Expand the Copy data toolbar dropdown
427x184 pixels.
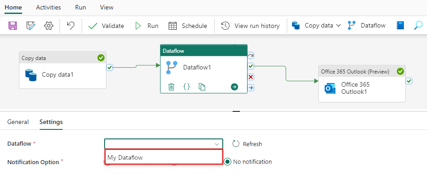click(x=338, y=26)
